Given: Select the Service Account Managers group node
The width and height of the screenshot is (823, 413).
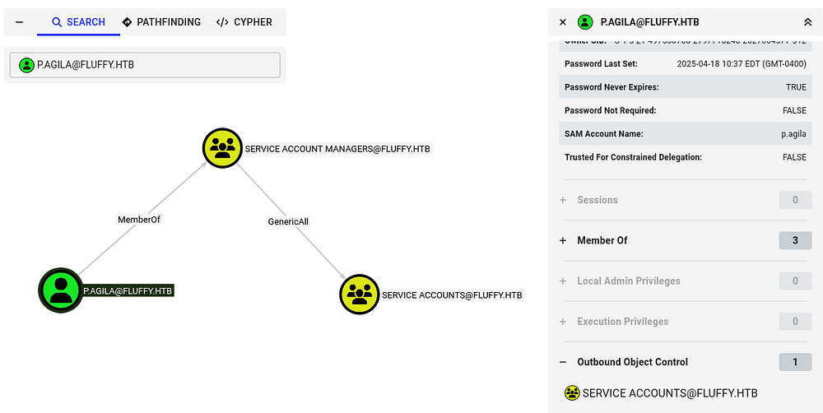Looking at the screenshot, I should (222, 148).
